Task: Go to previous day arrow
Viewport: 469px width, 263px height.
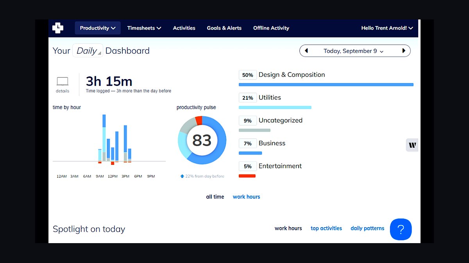Action: coord(306,51)
